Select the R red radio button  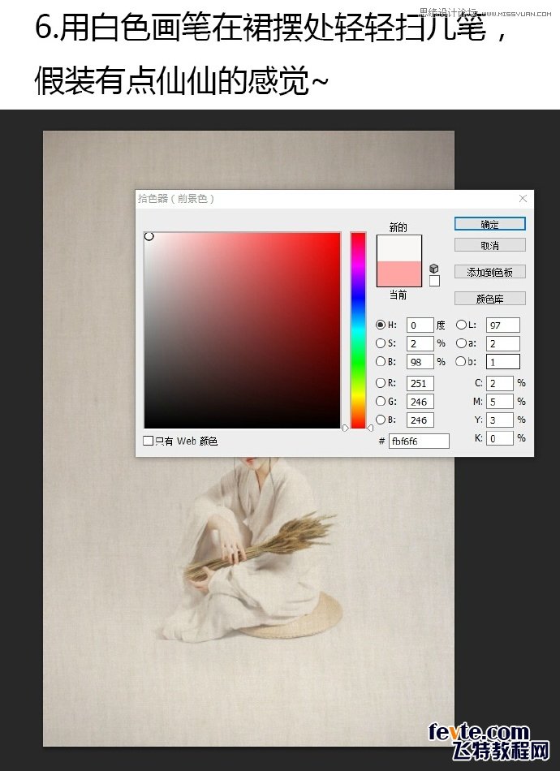(381, 383)
